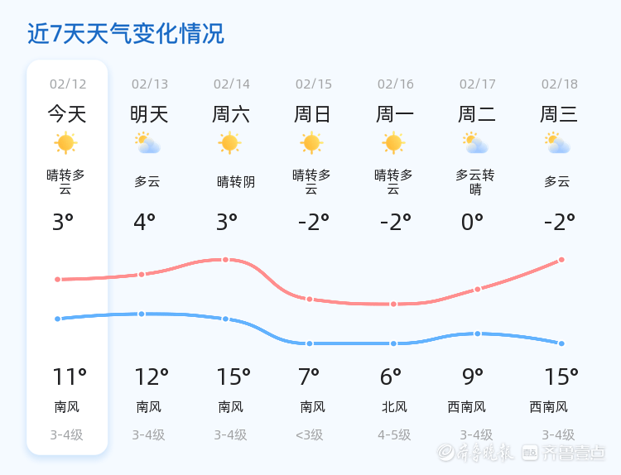Image resolution: width=621 pixels, height=475 pixels.
Task: Click the 周六 day label
Action: (231, 114)
